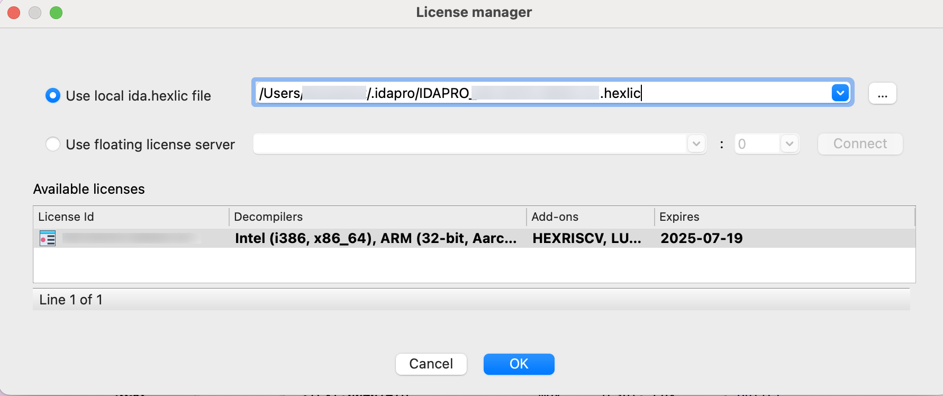Click the 'Available licenses' label
Image resolution: width=943 pixels, height=396 pixels.
click(89, 189)
